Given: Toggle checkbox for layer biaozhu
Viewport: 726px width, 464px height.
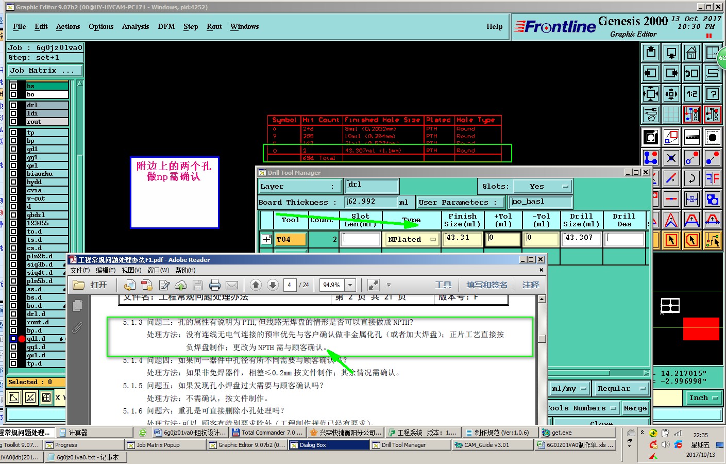Looking at the screenshot, I should point(14,174).
